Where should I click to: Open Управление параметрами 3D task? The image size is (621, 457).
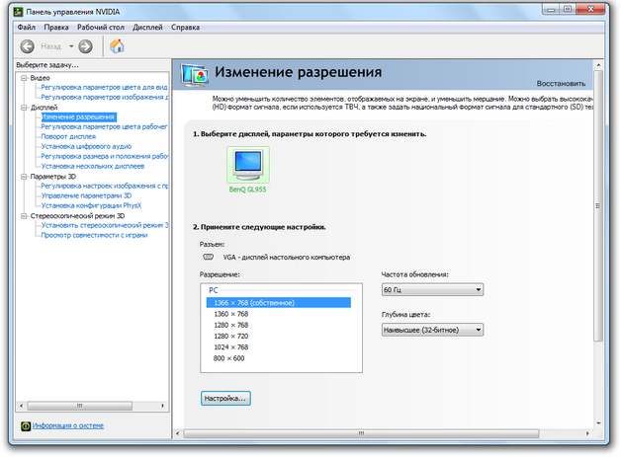(x=86, y=195)
